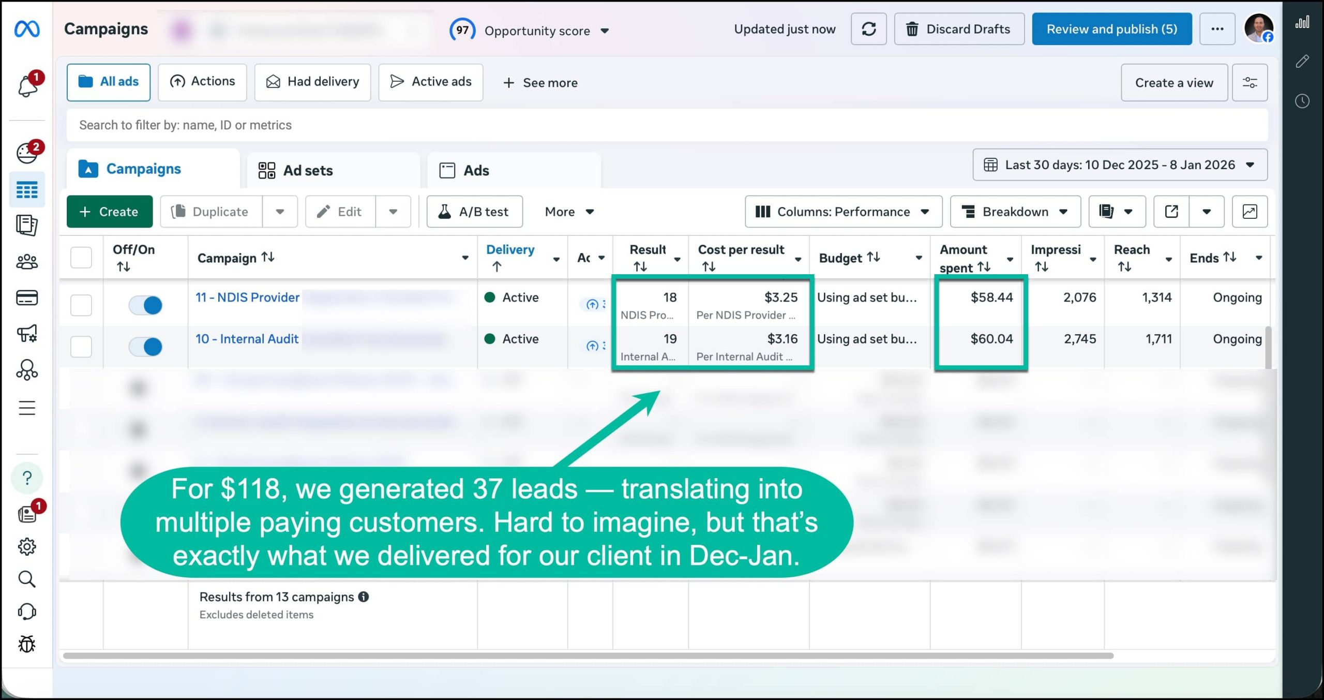
Task: Switch to the Ad sets tab
Action: [308, 170]
